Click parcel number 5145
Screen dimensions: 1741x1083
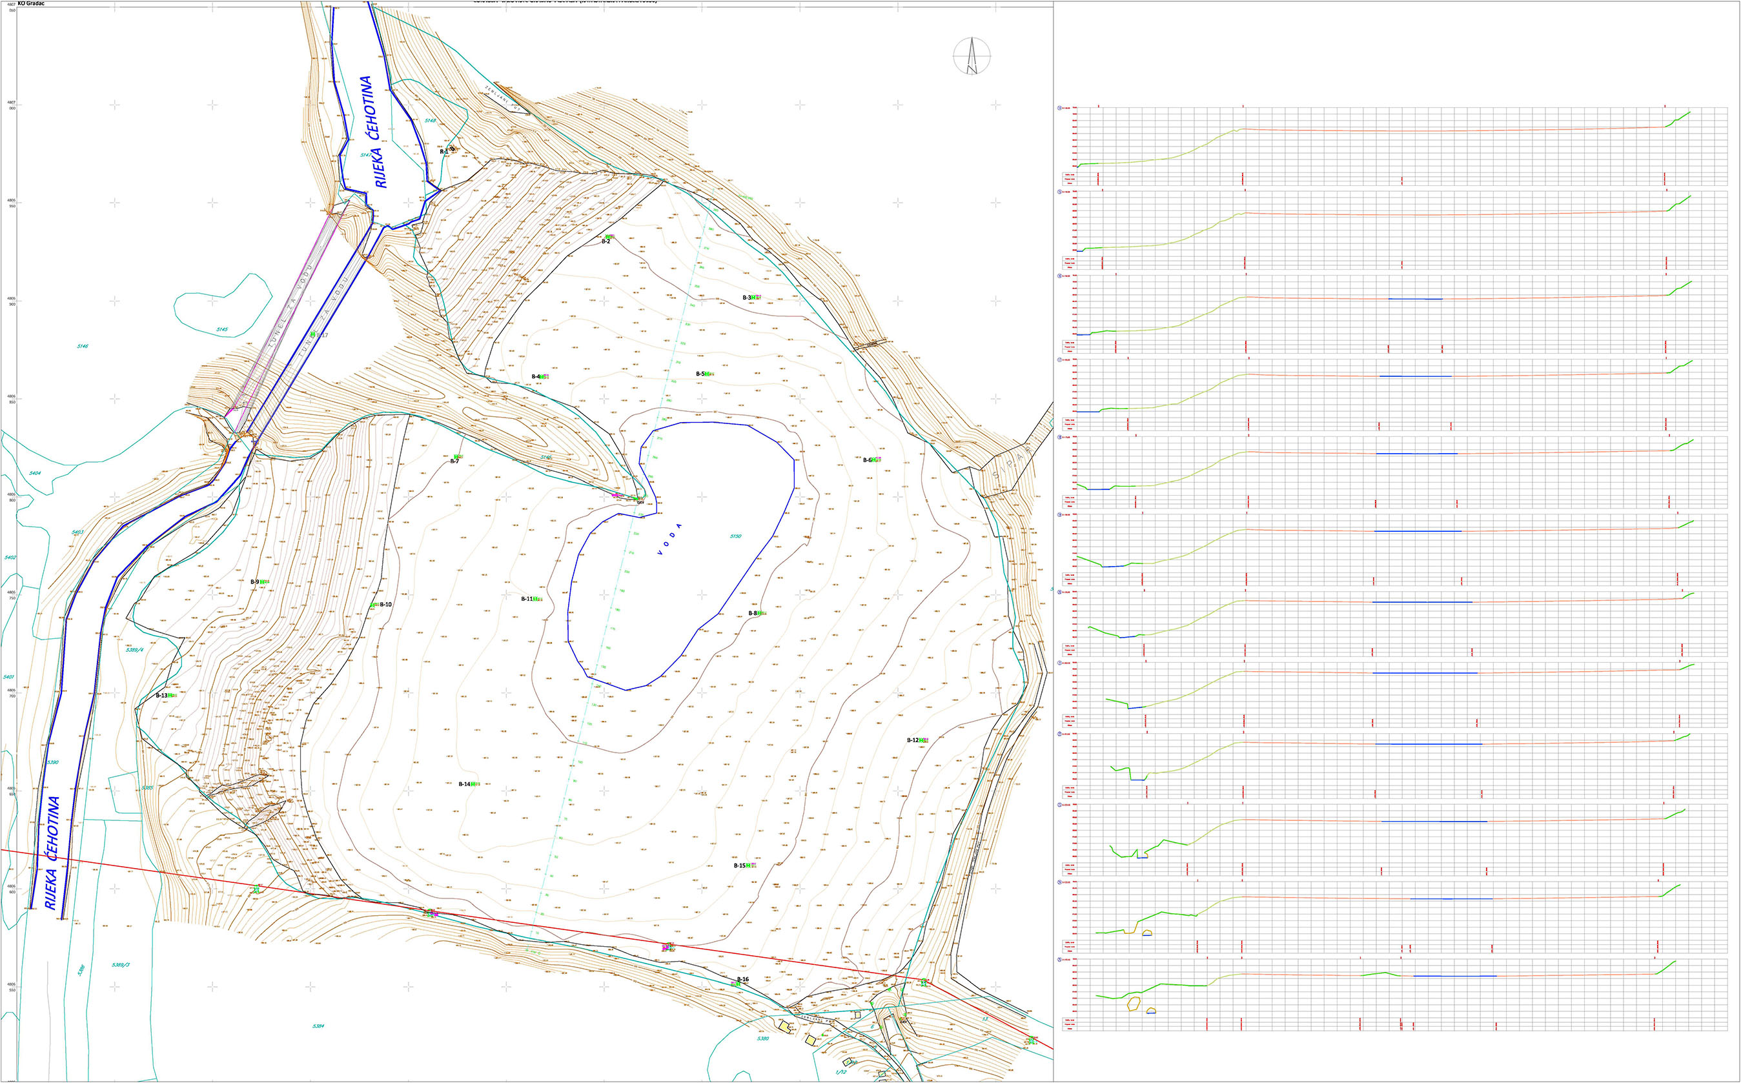click(x=222, y=330)
